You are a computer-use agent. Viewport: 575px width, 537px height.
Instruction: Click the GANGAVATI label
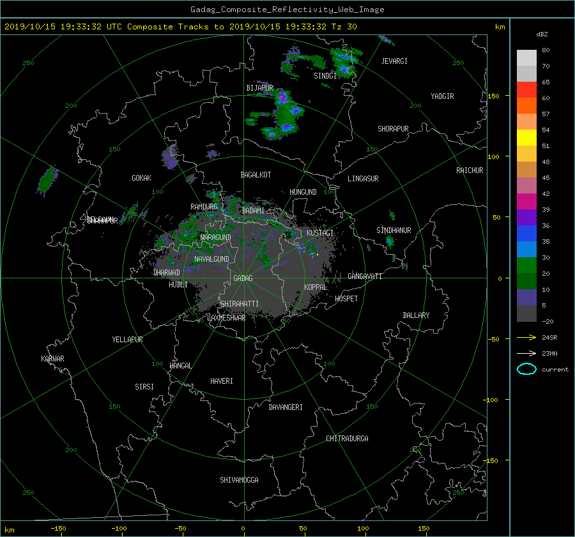365,276
